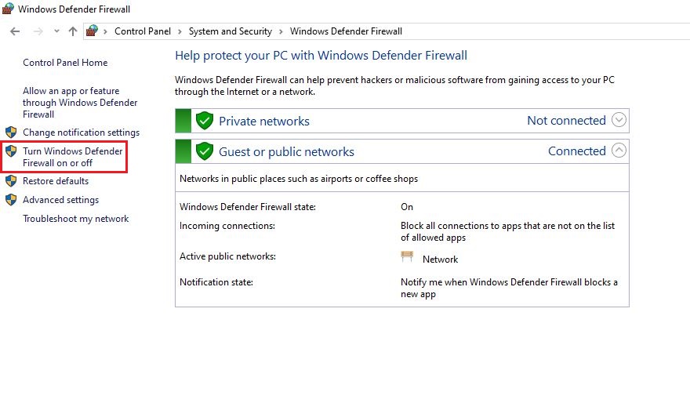Viewport: 690px width, 403px height.
Task: Click Active public networks label
Action: [x=227, y=256]
